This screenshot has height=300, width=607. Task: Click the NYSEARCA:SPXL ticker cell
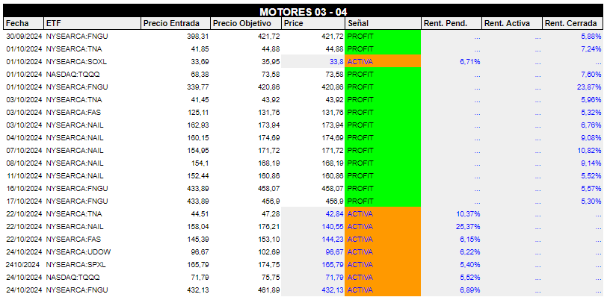tap(76, 265)
